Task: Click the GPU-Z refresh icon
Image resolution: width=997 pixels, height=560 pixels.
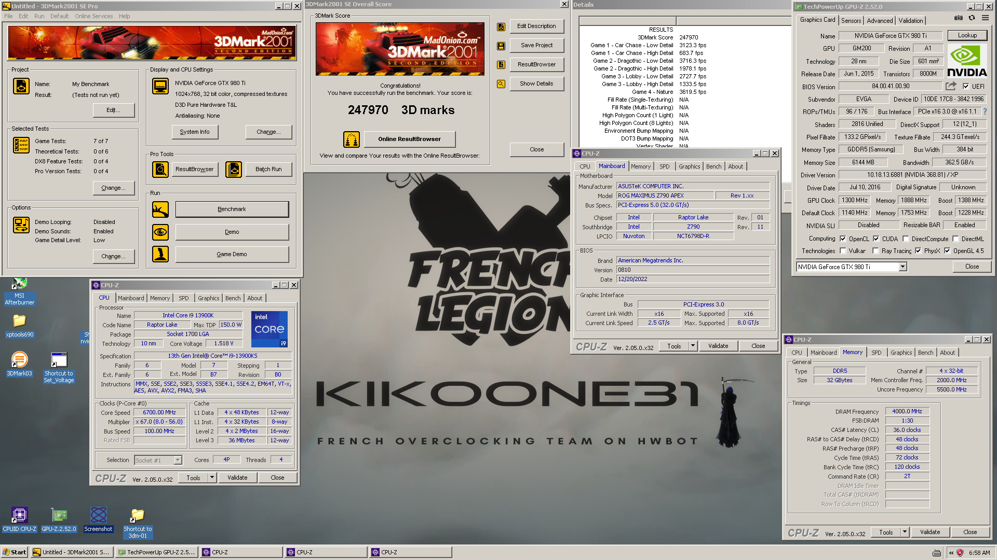Action: click(972, 18)
